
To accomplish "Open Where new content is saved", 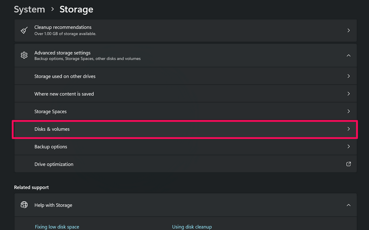I will tap(64, 94).
